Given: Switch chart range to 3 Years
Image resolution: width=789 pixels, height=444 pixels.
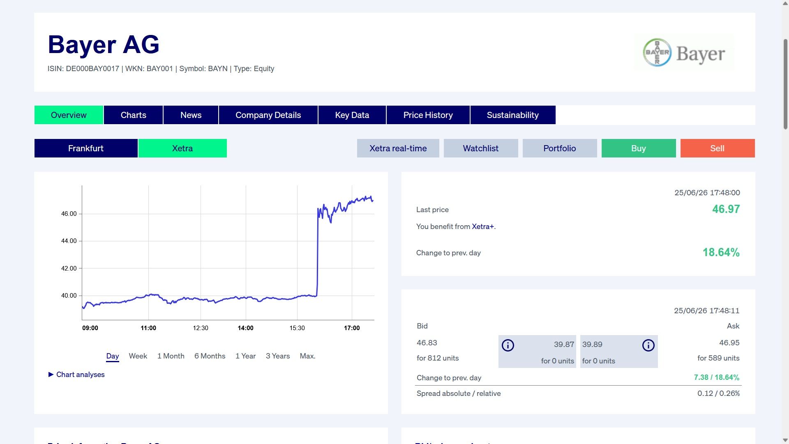Looking at the screenshot, I should pos(278,356).
